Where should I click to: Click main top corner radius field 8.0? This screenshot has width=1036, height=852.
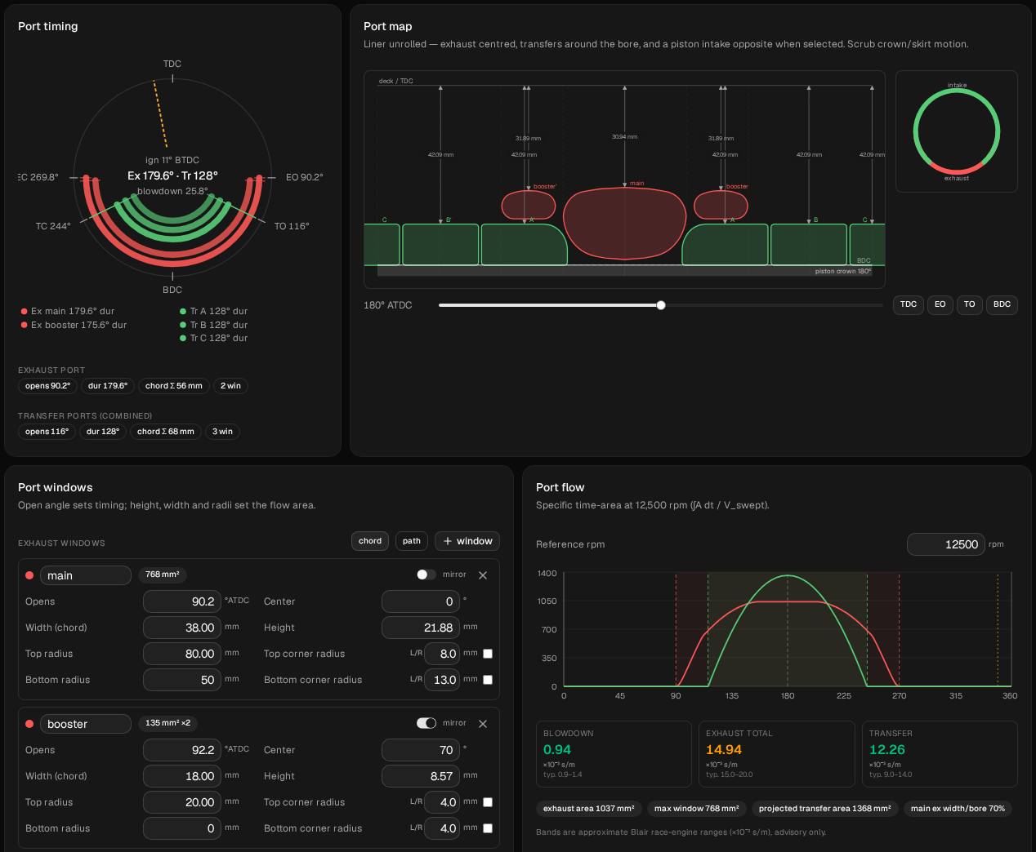point(442,654)
